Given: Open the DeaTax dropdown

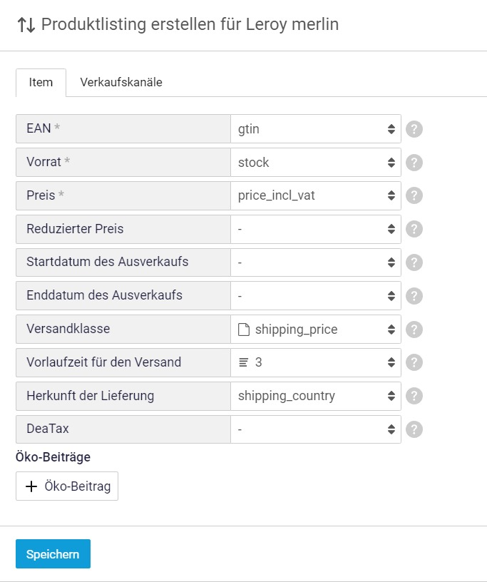Looking at the screenshot, I should [316, 429].
